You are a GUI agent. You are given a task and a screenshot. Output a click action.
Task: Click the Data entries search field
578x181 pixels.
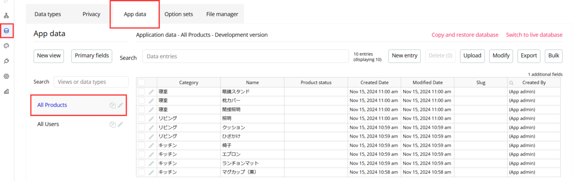pos(246,56)
